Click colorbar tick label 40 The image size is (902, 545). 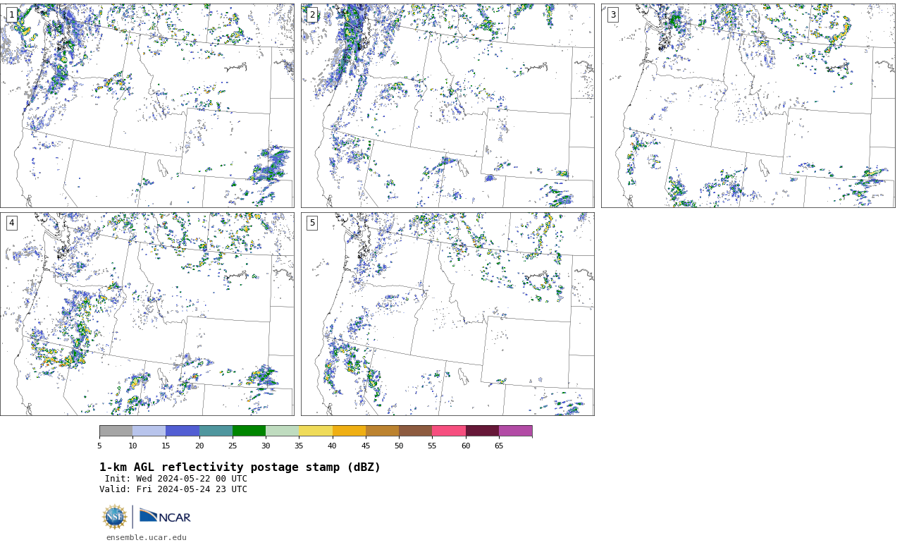(x=332, y=446)
